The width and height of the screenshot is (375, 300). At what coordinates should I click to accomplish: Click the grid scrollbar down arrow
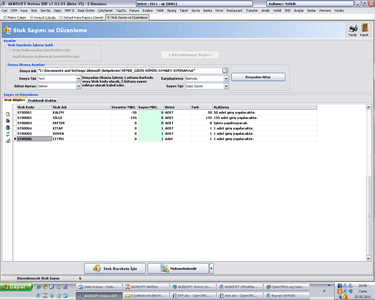tap(369, 258)
